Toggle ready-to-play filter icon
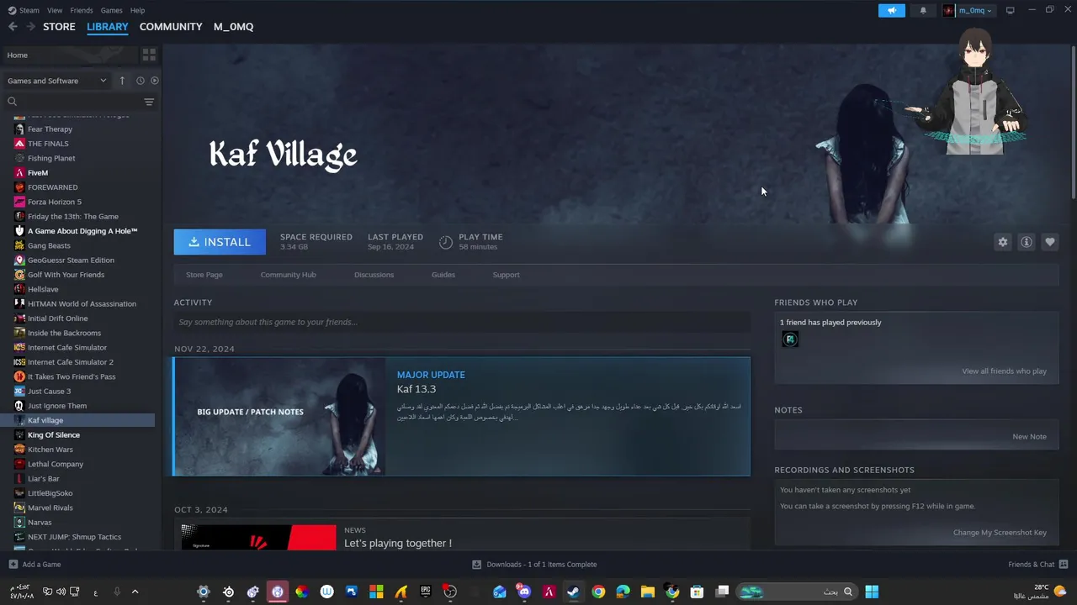 (155, 81)
